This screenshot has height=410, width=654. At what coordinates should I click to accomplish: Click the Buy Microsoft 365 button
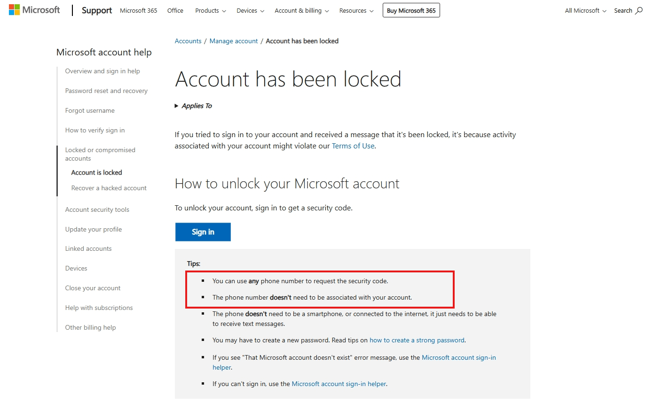(x=411, y=10)
